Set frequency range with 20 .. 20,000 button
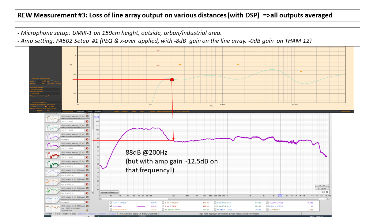Viewport: 392px width, 220px height. 322,189
